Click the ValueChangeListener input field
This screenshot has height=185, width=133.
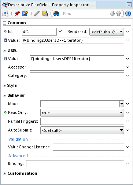coord(88,147)
